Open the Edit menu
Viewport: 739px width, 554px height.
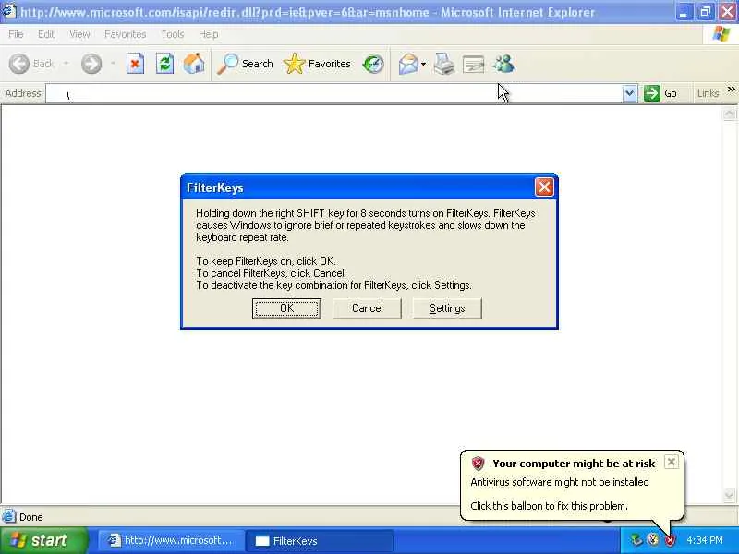[46, 34]
